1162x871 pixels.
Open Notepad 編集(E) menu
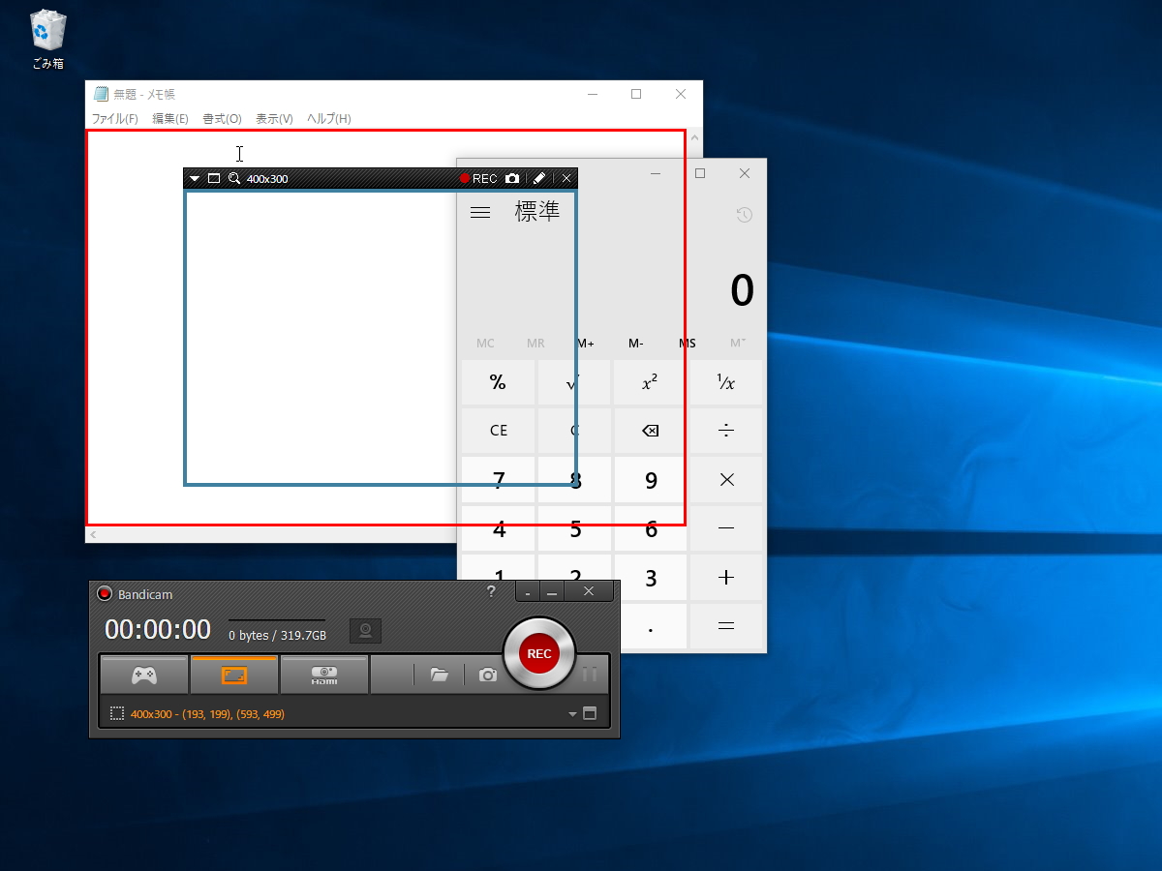tap(170, 119)
